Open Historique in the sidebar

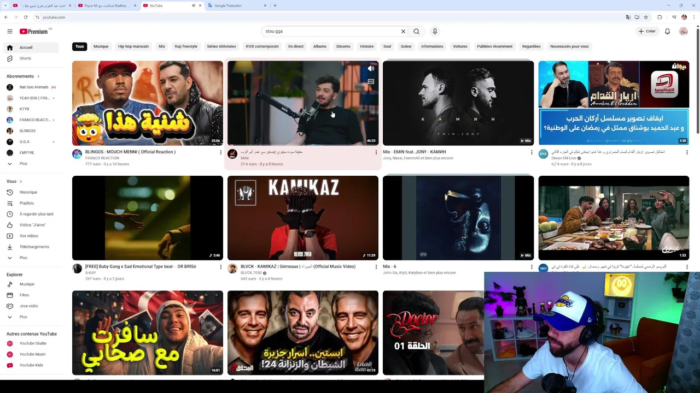[31, 192]
